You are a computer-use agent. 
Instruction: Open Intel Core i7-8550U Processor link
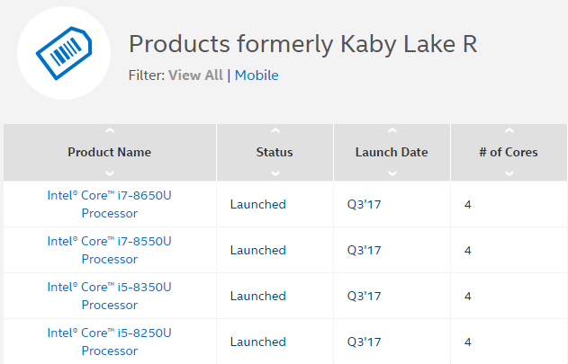pos(110,250)
